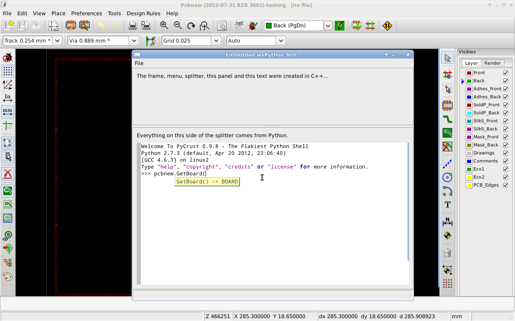This screenshot has height=321, width=515.
Task: Click inside the PyCrust shell input area
Action: coord(274,225)
